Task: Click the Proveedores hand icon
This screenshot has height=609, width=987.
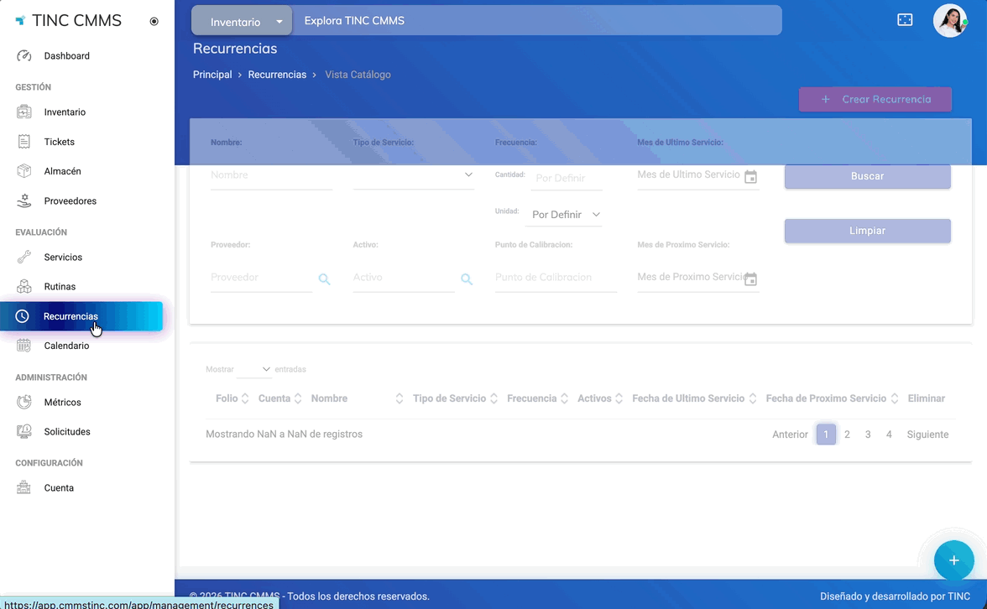Action: point(24,201)
